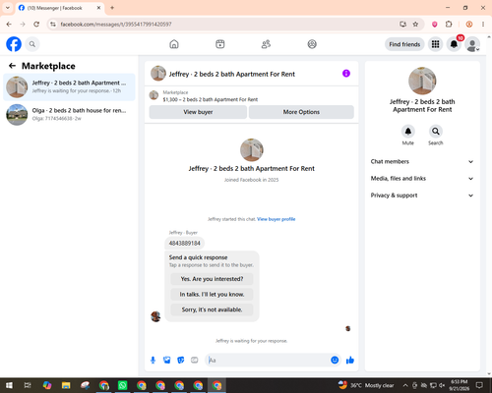Open the Facebook search magnifier
The image size is (492, 393).
pos(32,44)
